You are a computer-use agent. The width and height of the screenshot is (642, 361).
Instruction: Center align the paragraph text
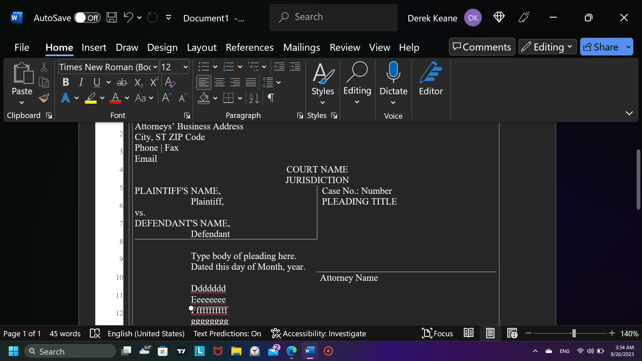[219, 82]
